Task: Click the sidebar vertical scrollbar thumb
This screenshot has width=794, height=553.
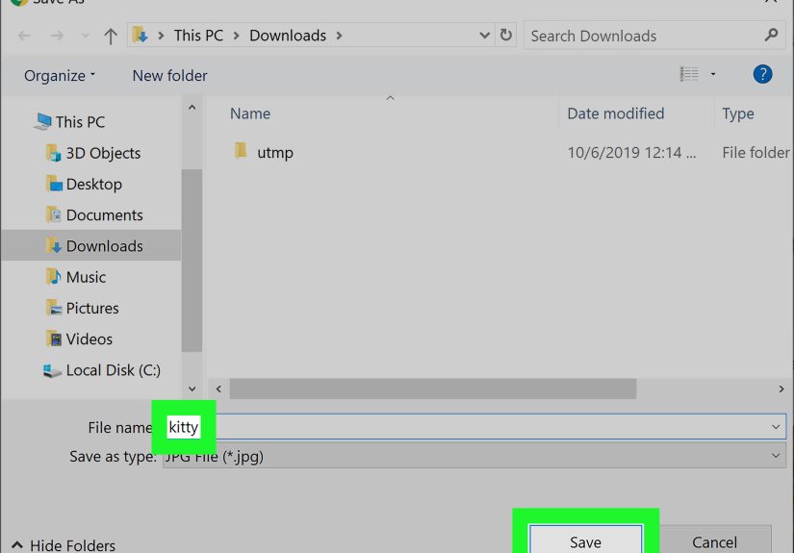Action: 192,260
